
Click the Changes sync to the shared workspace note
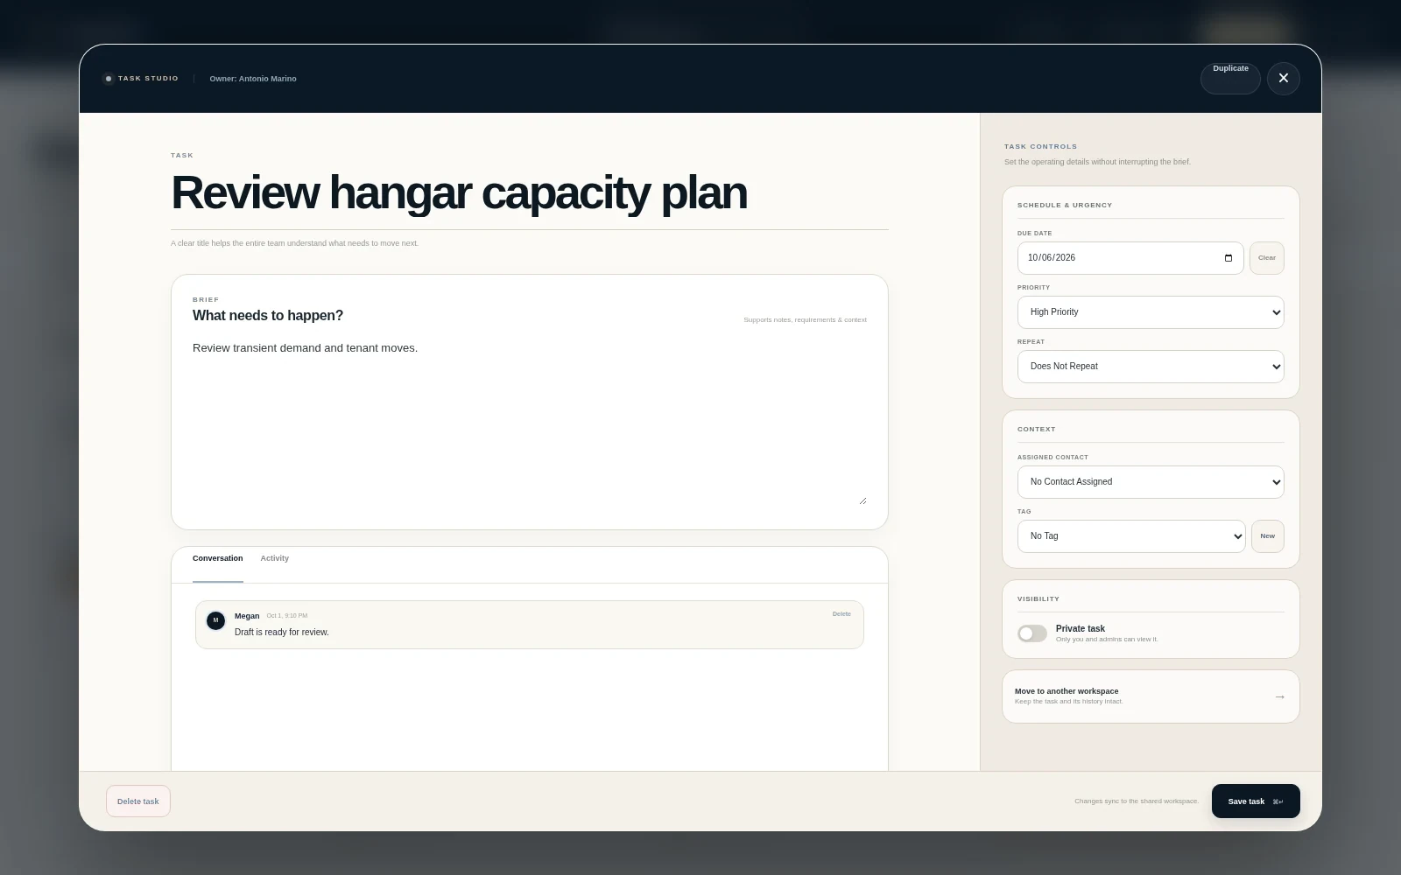(x=1137, y=801)
